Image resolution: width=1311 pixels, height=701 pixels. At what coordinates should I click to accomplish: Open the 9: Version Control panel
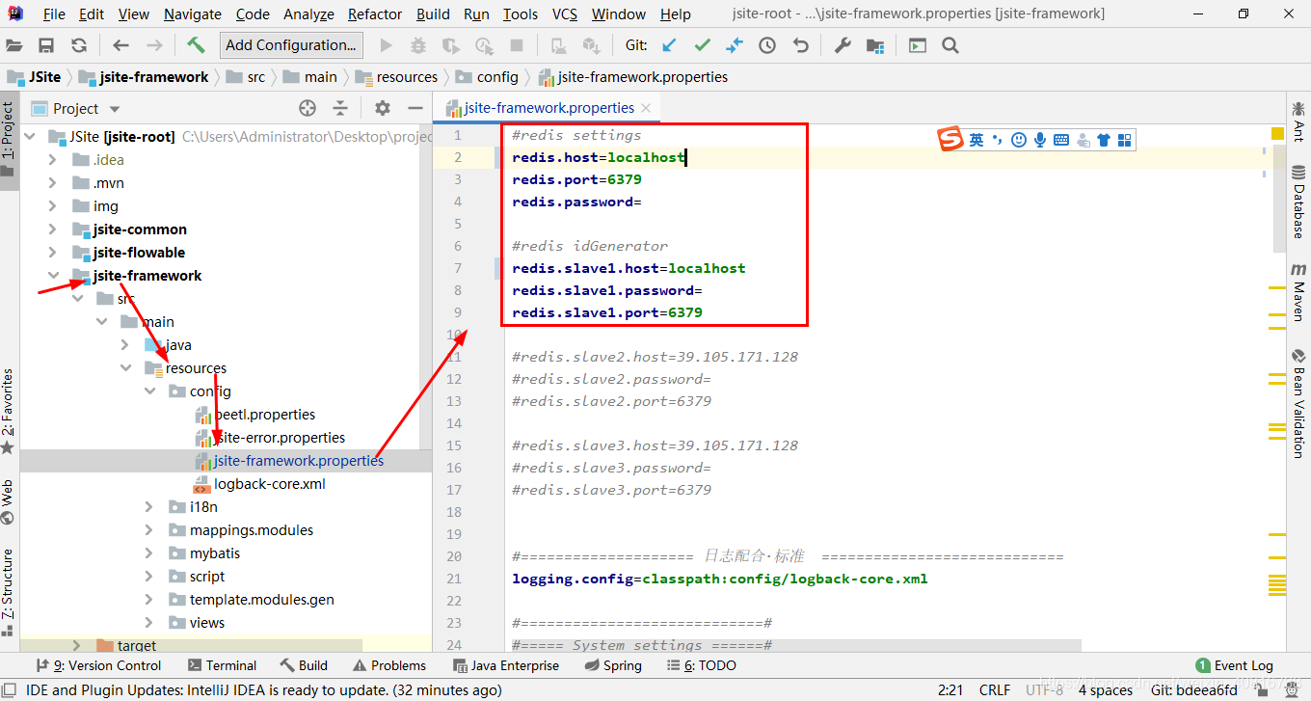tap(98, 665)
